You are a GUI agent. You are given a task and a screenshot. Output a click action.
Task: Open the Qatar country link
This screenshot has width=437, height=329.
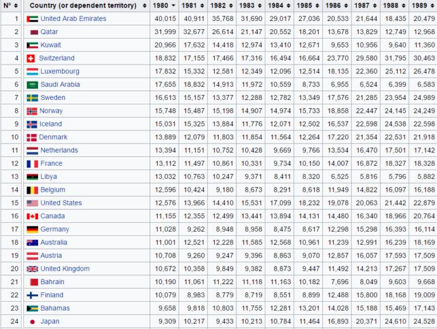click(x=49, y=32)
